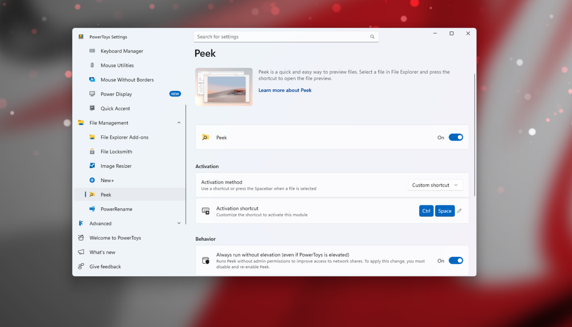Click the New+ plus icon

pos(92,180)
